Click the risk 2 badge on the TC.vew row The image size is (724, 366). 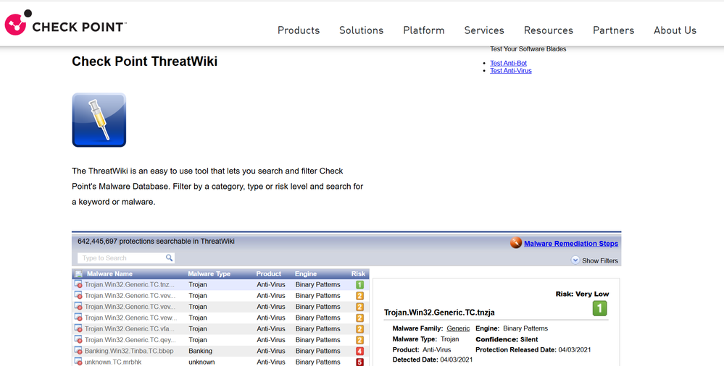point(359,318)
